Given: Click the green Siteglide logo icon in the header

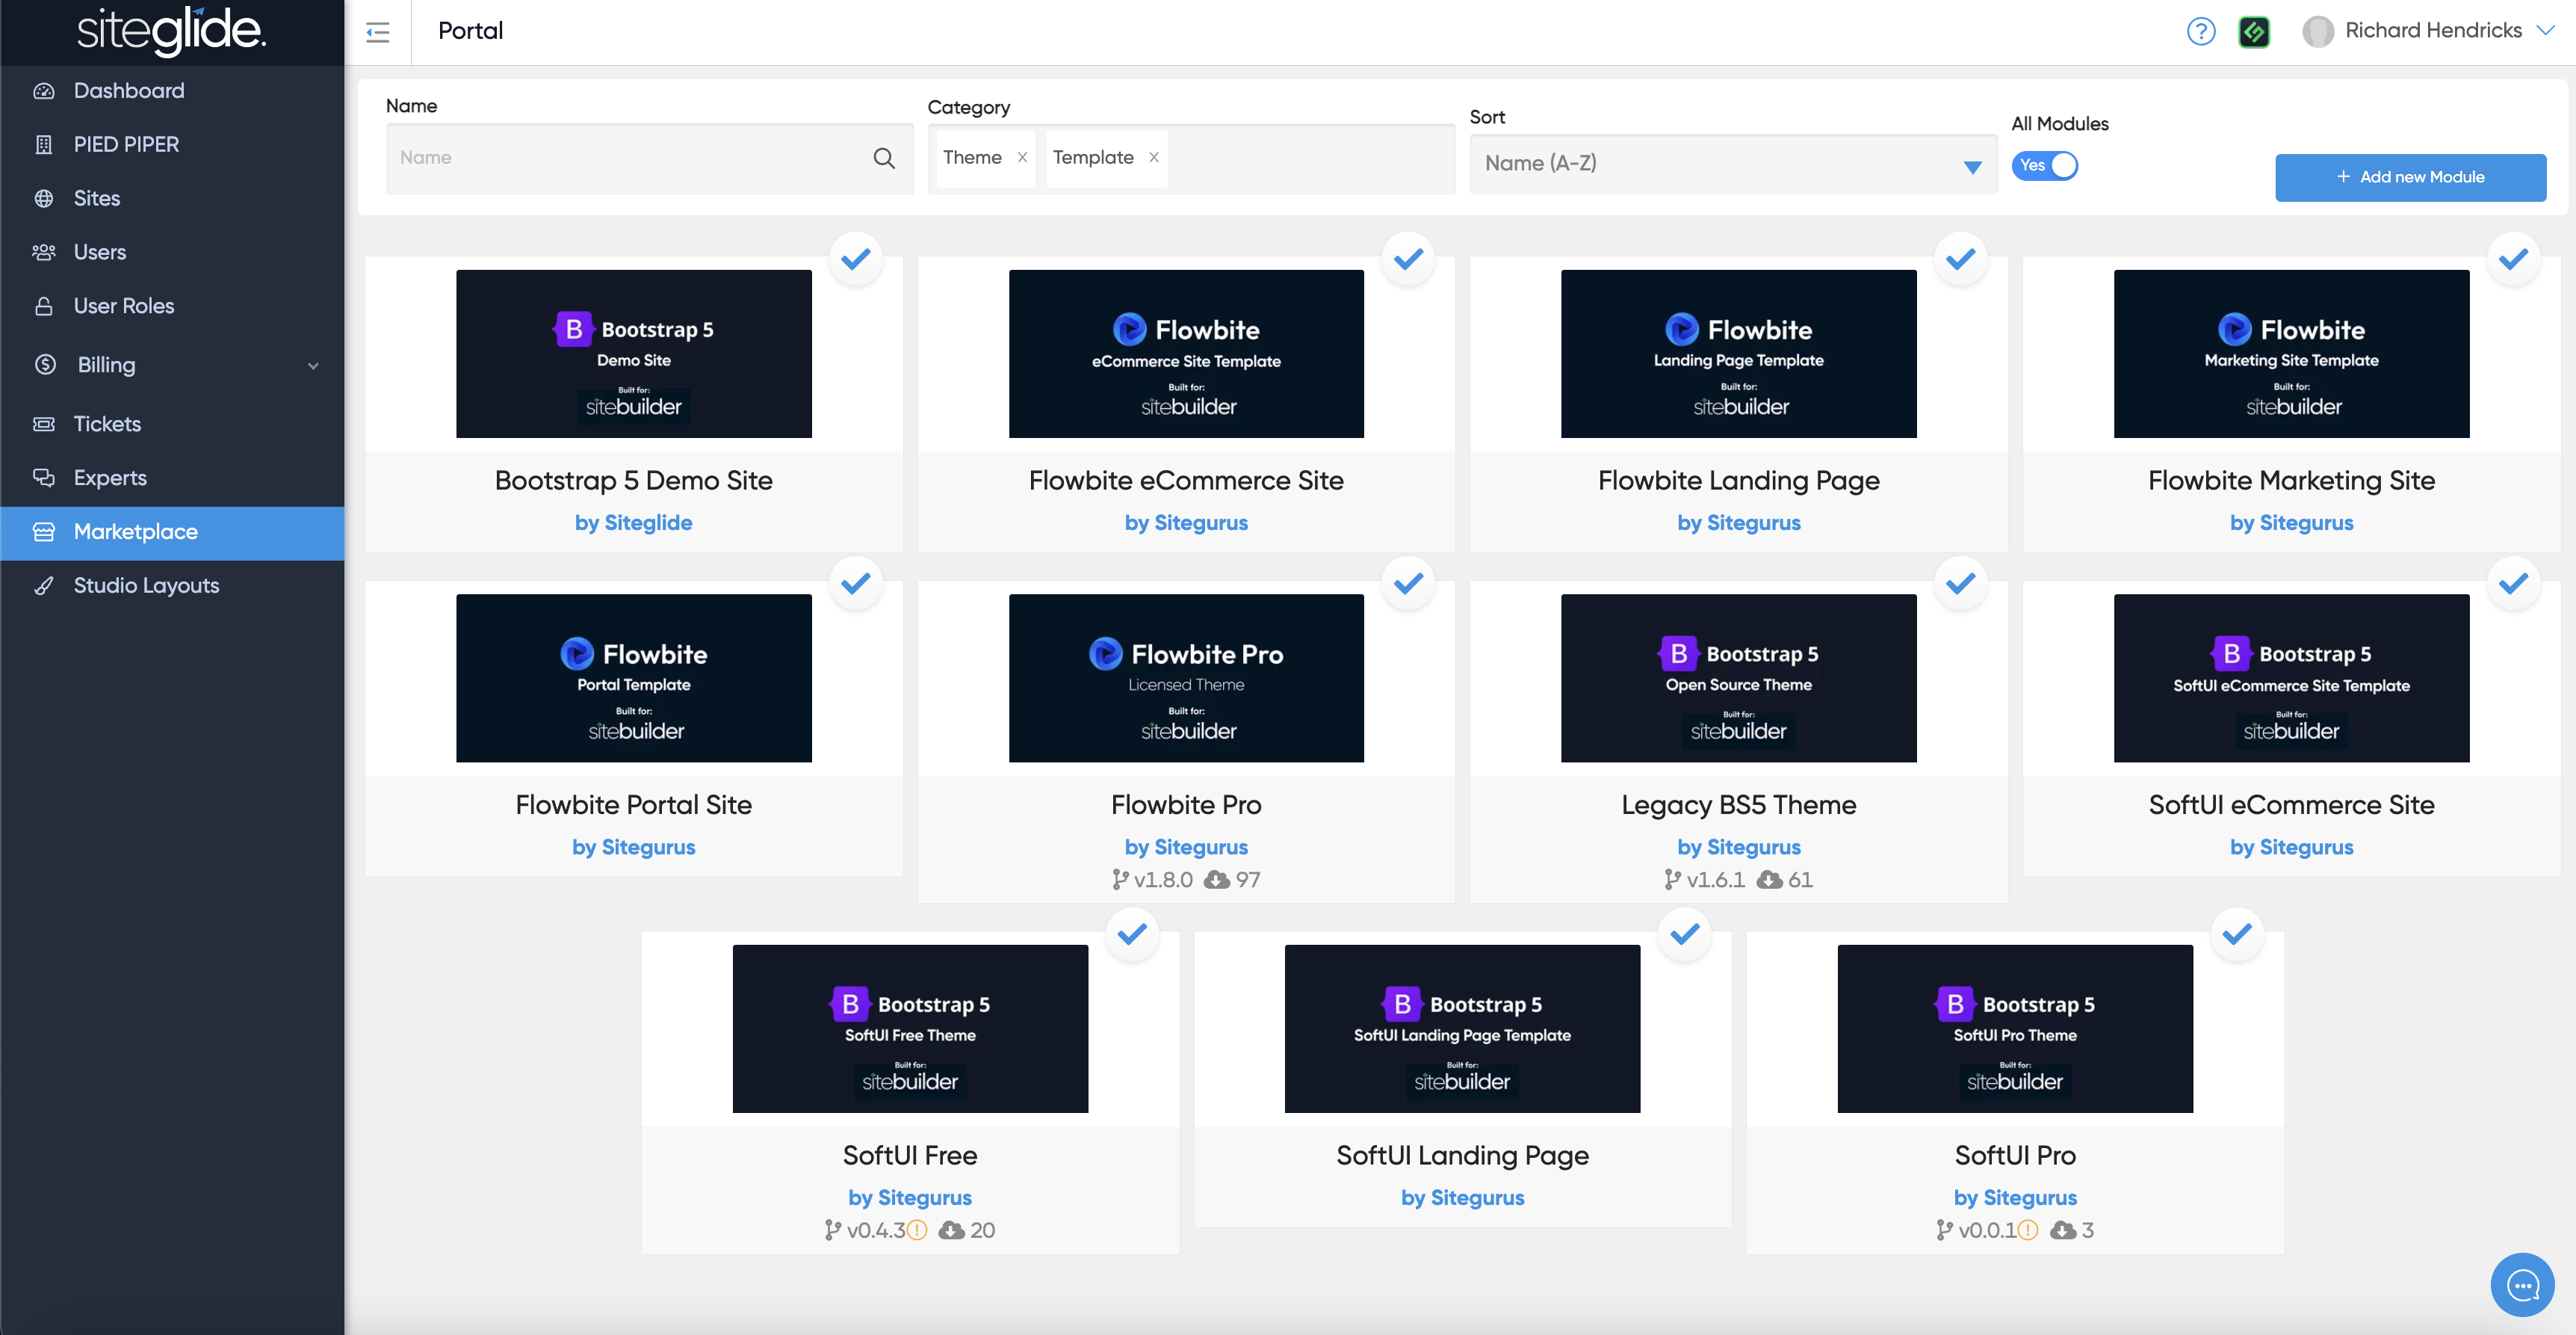Looking at the screenshot, I should pyautogui.click(x=2253, y=32).
